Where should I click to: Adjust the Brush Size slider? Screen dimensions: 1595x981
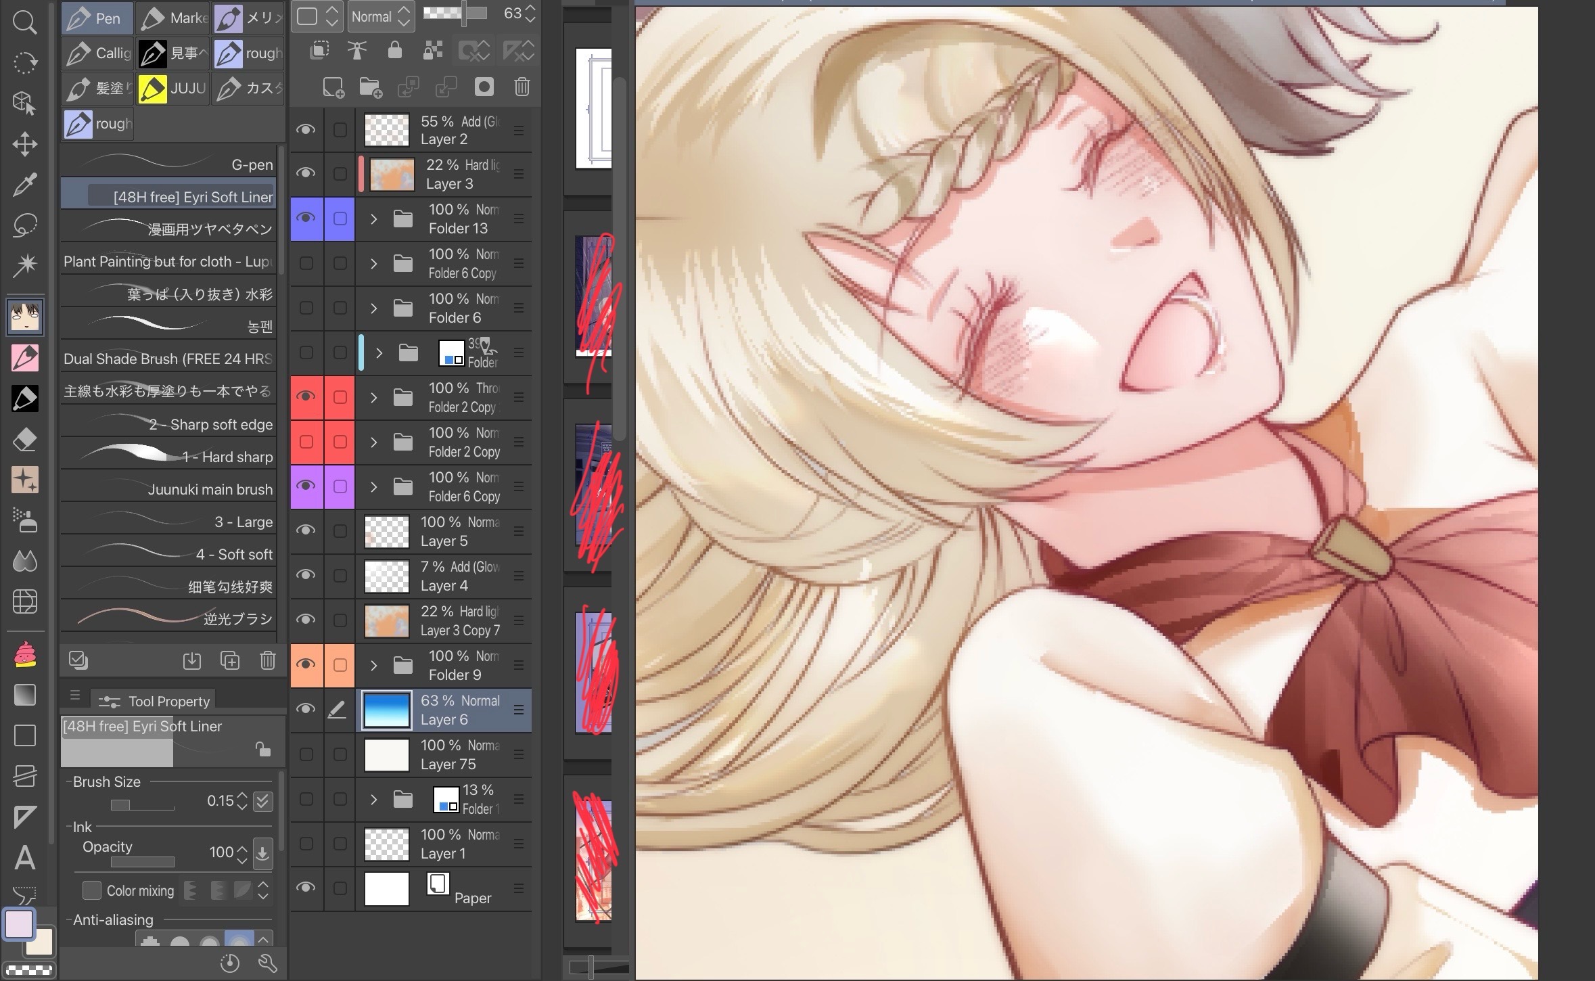(142, 805)
